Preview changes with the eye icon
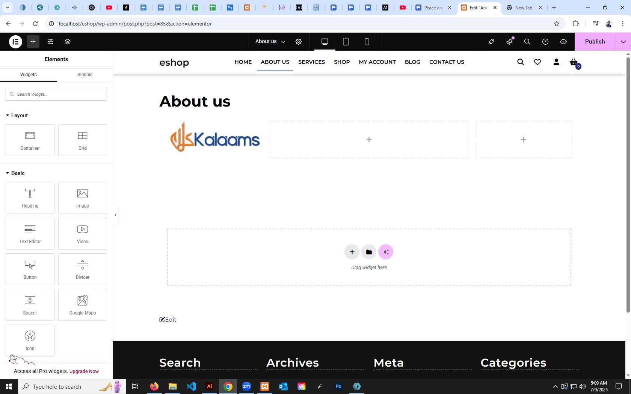The image size is (631, 394). click(563, 42)
